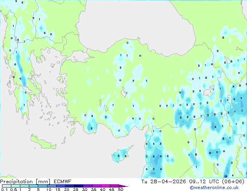This screenshot has width=247, height=191.
Task: Click the '(06+06)' forecast offset text
Action: click(x=233, y=182)
